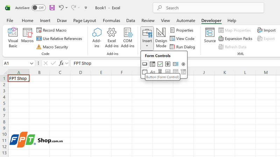Image resolution: width=280 pixels, height=157 pixels.
Task: Expand the formula bar chevron
Action: [67, 63]
